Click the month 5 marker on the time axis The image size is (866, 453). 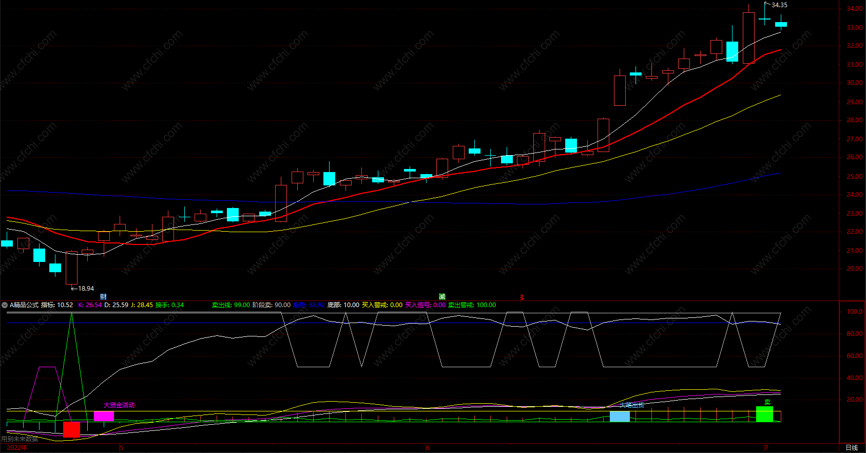click(122, 448)
